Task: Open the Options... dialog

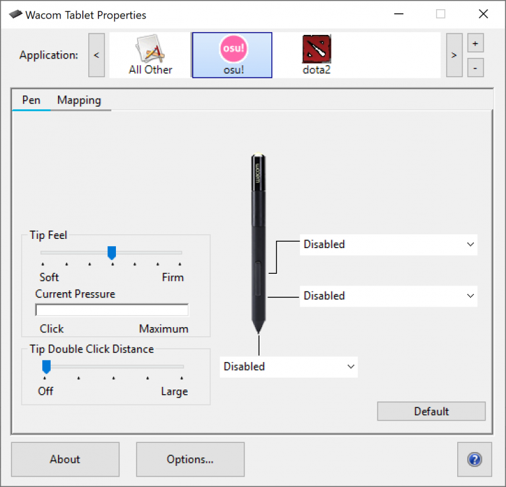Action: 190,459
